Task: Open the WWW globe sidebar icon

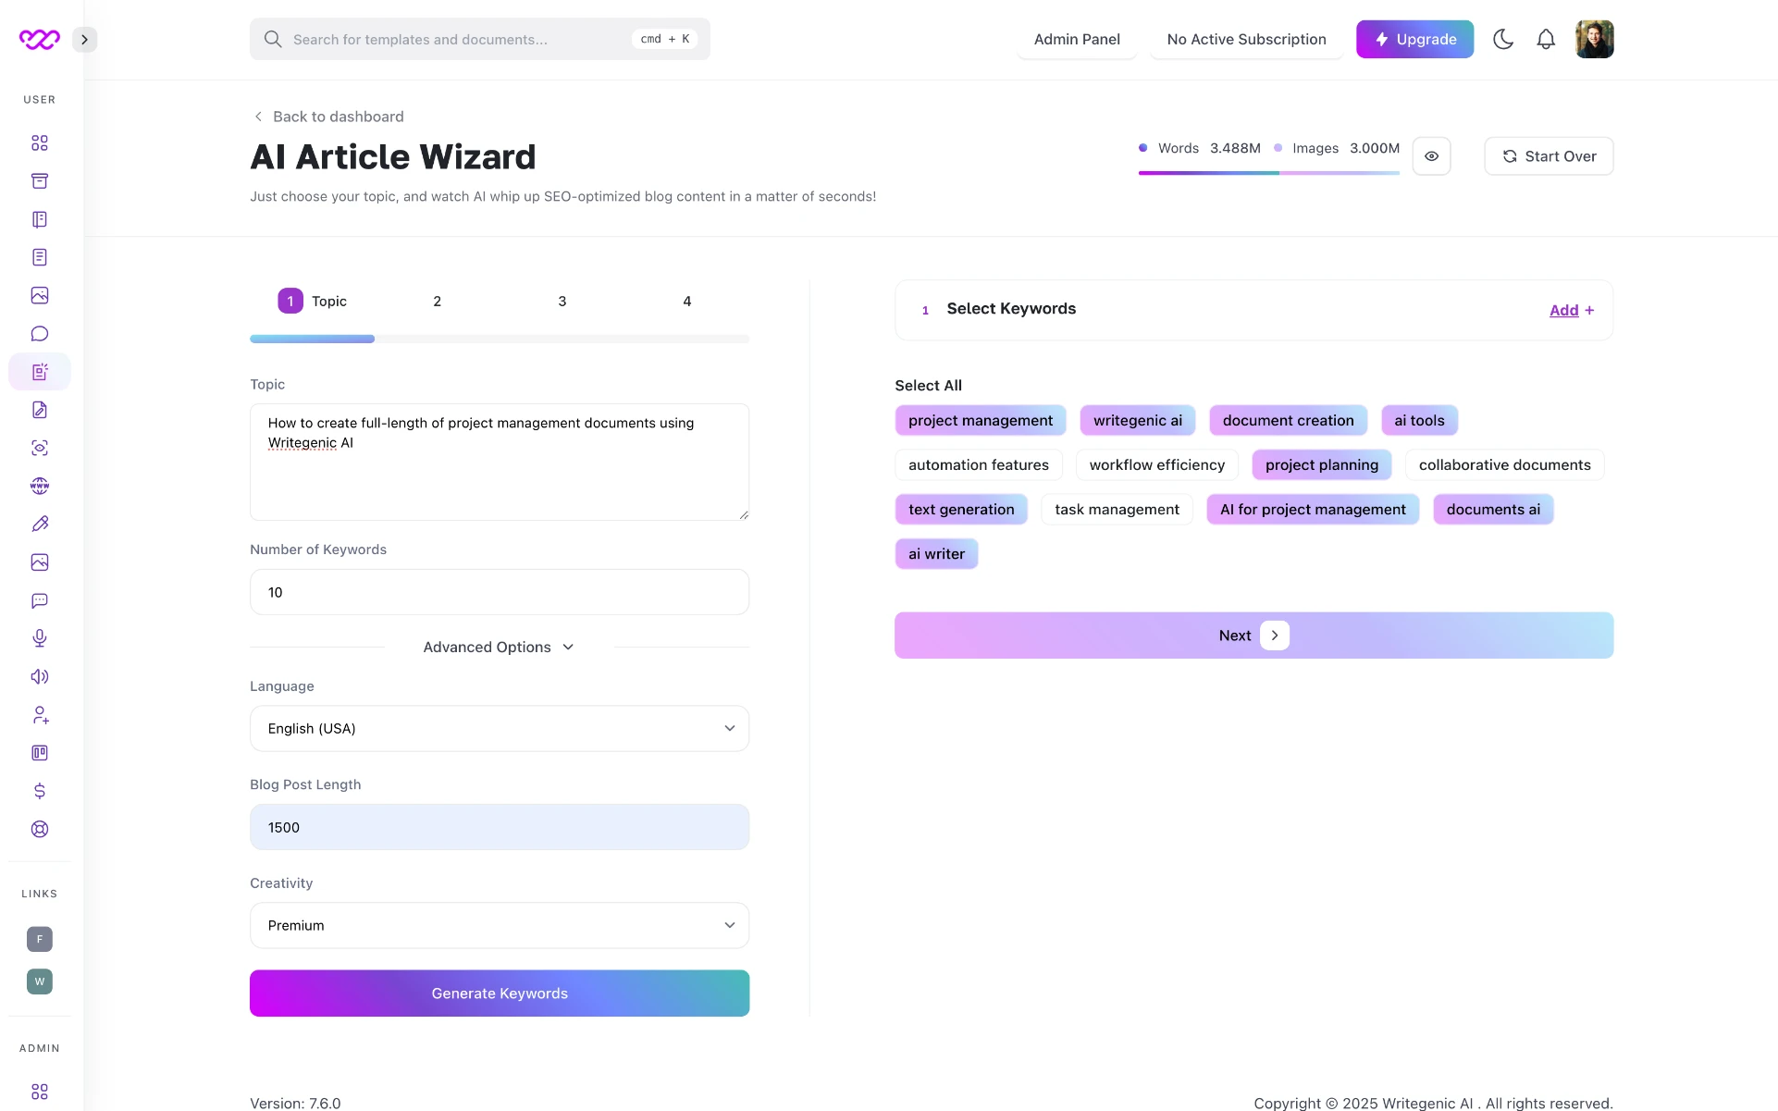Action: pyautogui.click(x=40, y=486)
